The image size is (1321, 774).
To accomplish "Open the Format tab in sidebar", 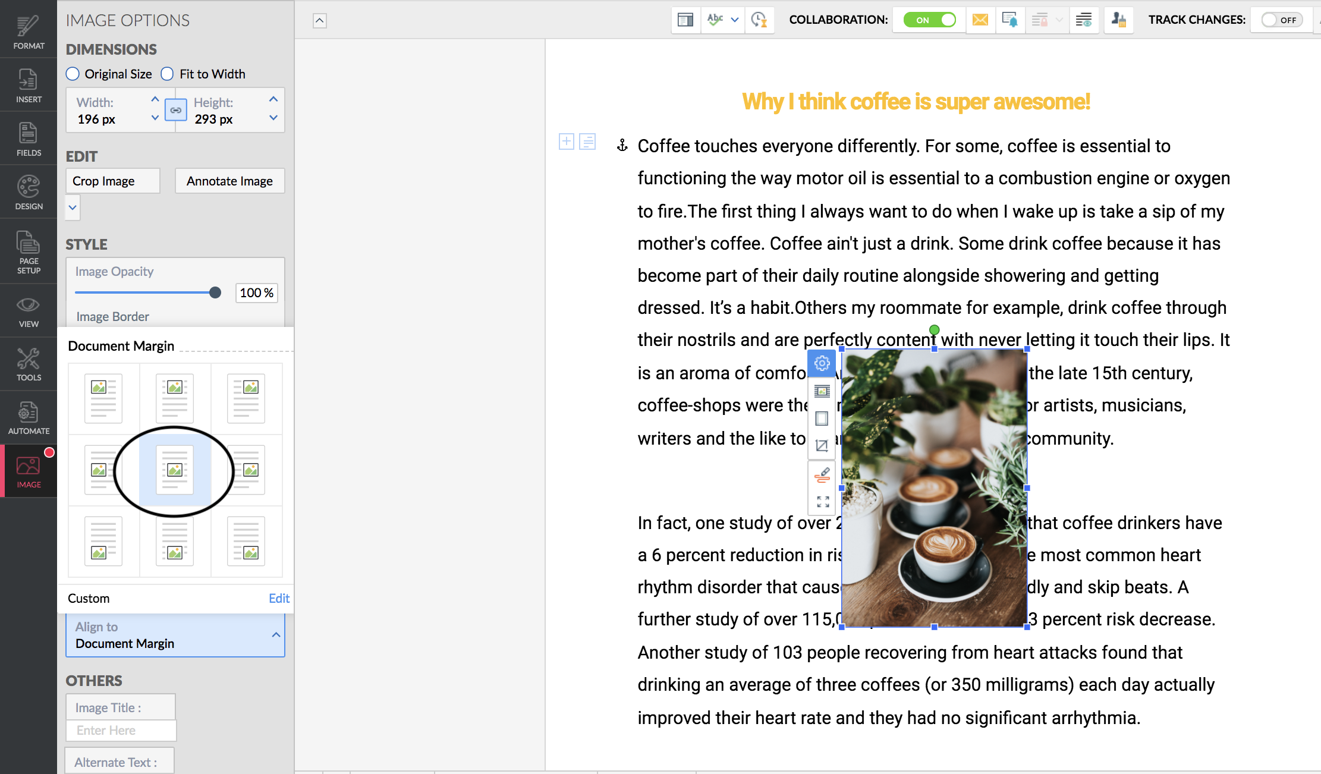I will pyautogui.click(x=29, y=31).
